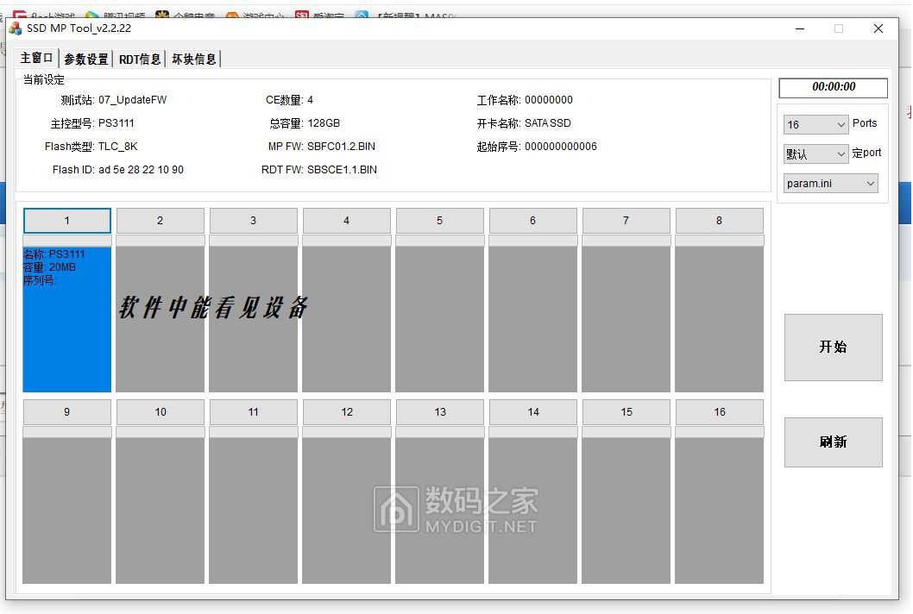This screenshot has width=913, height=614.
Task: Maximize the SSD MP Tool window
Action: tap(838, 28)
